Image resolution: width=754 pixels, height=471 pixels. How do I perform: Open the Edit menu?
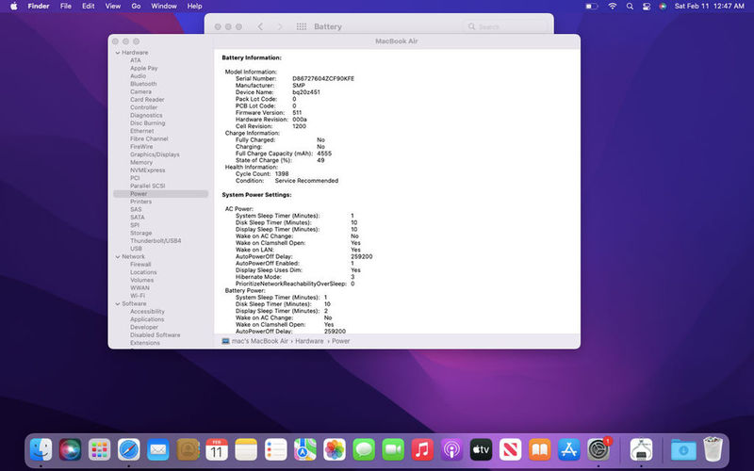click(88, 7)
